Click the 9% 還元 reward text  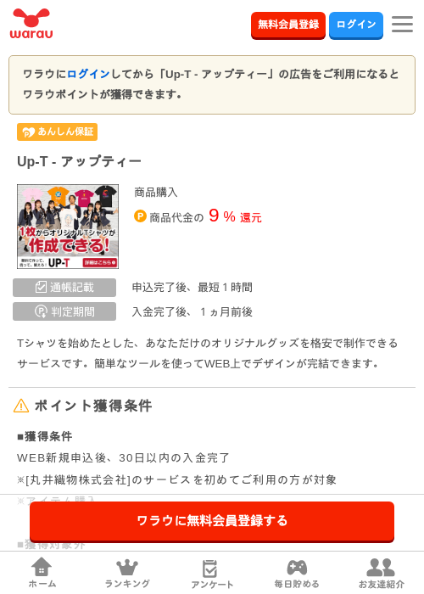[x=235, y=216]
